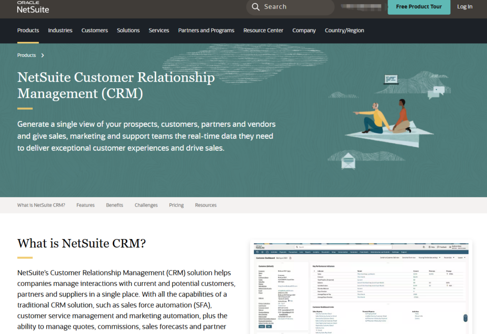Open the Products menu
Image resolution: width=487 pixels, height=334 pixels.
point(28,30)
